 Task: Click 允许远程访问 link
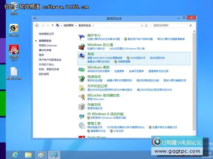(x=138, y=58)
